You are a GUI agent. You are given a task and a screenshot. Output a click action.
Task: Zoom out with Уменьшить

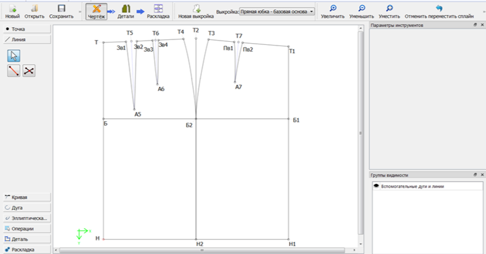[x=362, y=12]
